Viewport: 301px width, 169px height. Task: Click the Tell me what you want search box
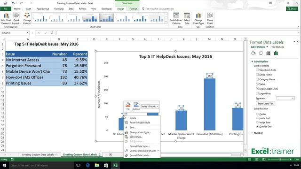[x=159, y=9]
